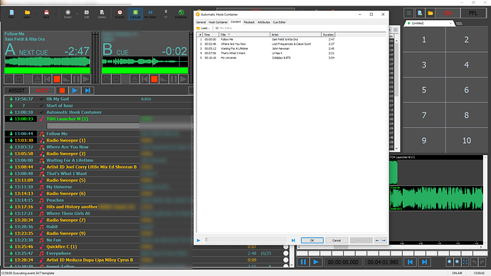Pause player A
The width and height of the screenshot is (491, 276).
point(76,79)
